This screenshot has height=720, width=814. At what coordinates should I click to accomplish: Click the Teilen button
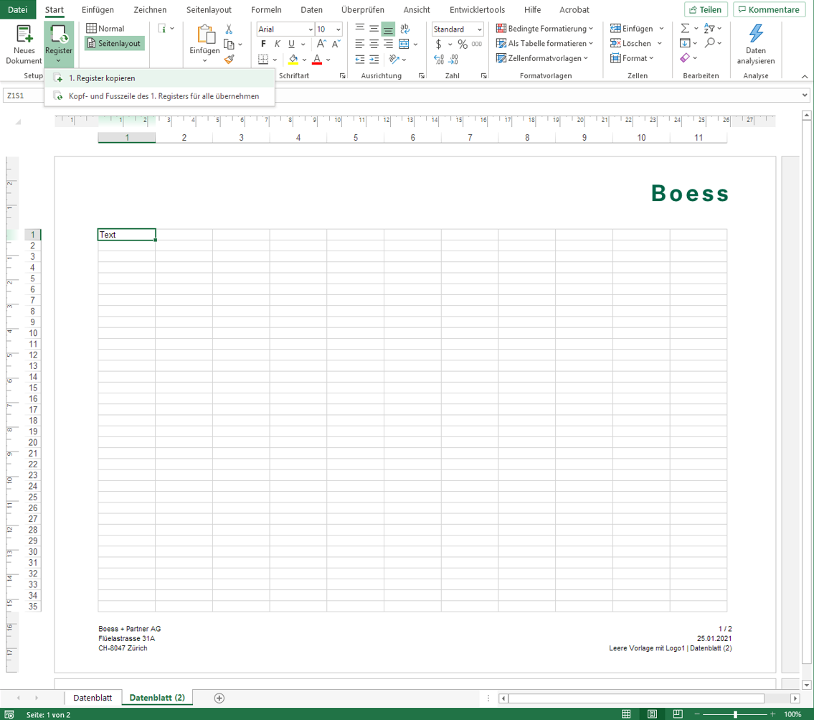coord(706,10)
